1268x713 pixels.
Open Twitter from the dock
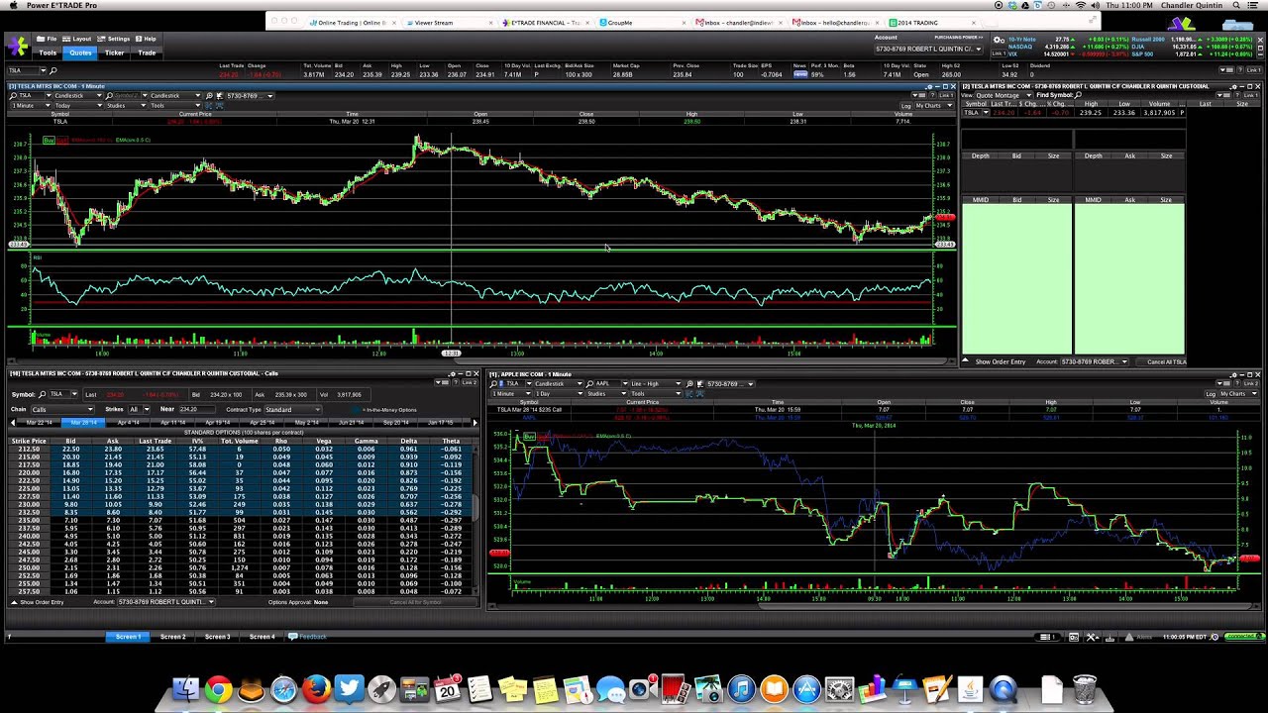click(x=349, y=688)
